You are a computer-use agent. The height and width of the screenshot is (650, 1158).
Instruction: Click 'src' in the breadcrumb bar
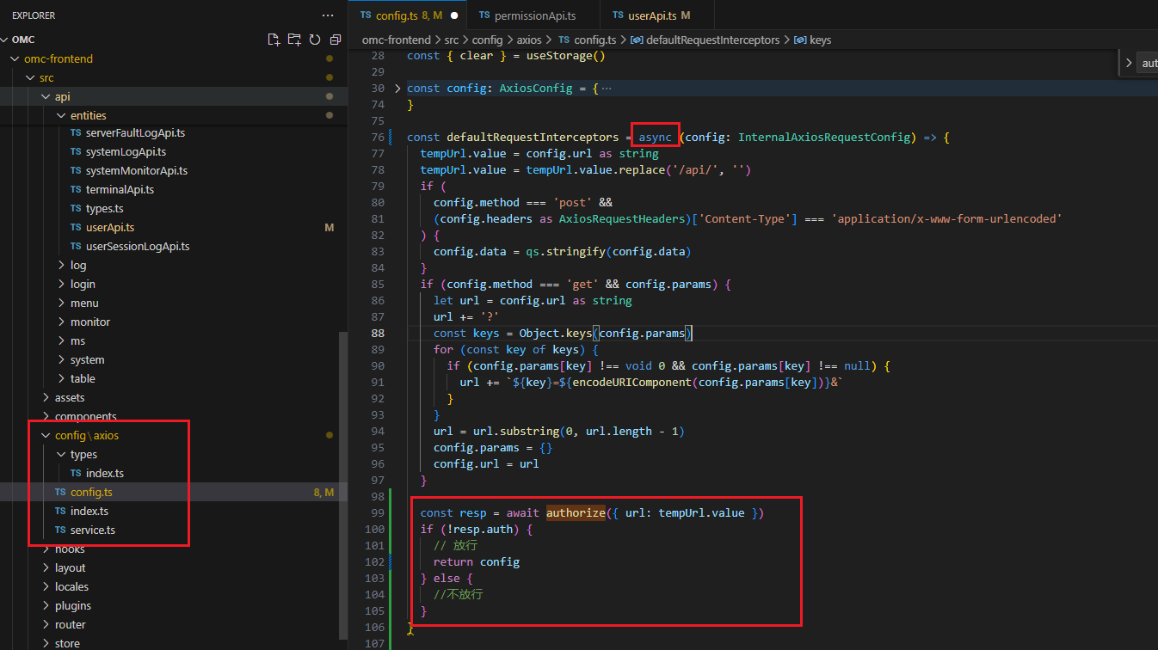click(x=451, y=40)
